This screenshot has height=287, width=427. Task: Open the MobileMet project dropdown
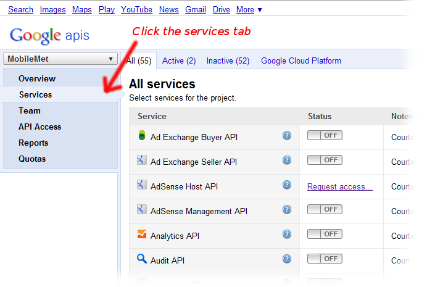60,59
